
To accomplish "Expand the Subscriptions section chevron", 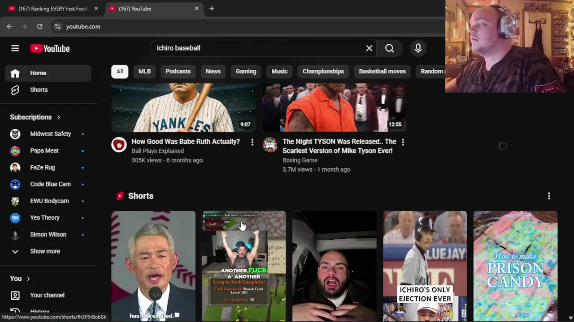I will click(x=58, y=117).
